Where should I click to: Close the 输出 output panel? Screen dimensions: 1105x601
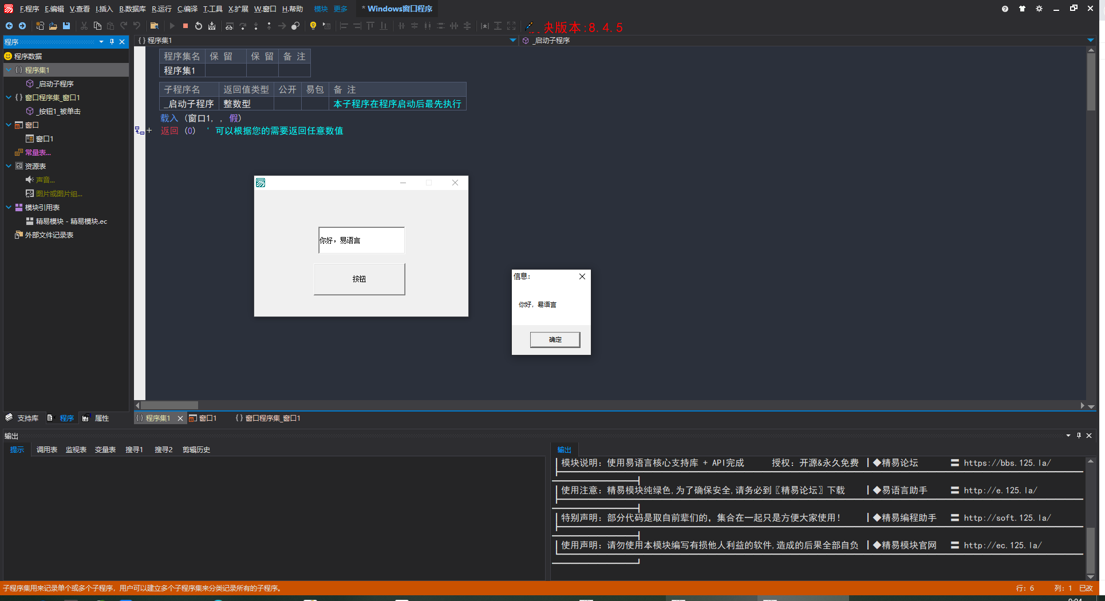(1089, 436)
